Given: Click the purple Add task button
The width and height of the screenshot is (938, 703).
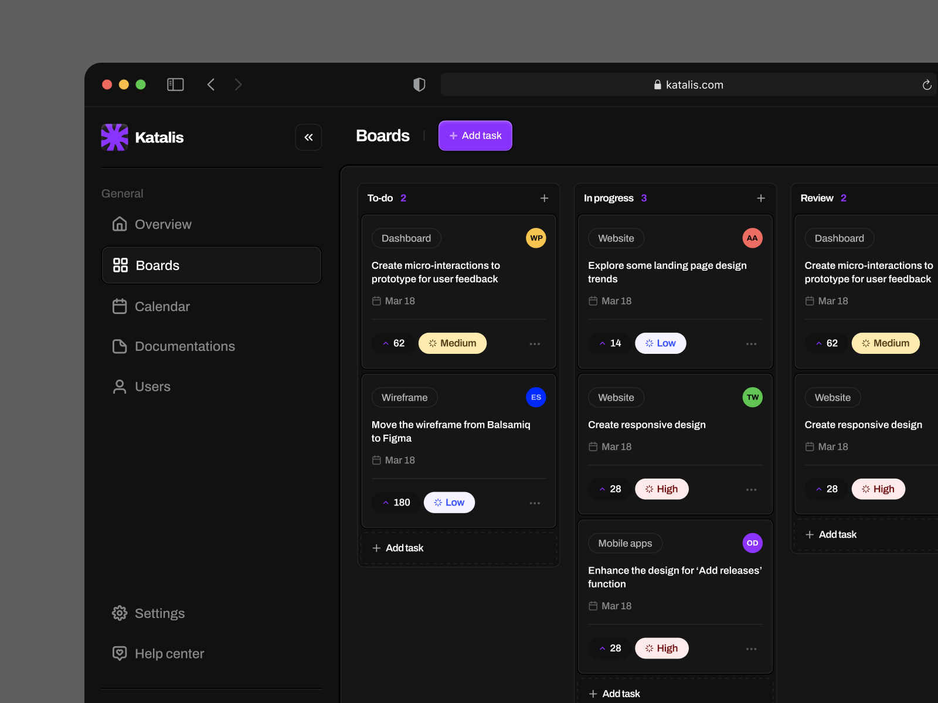Looking at the screenshot, I should click(x=475, y=135).
